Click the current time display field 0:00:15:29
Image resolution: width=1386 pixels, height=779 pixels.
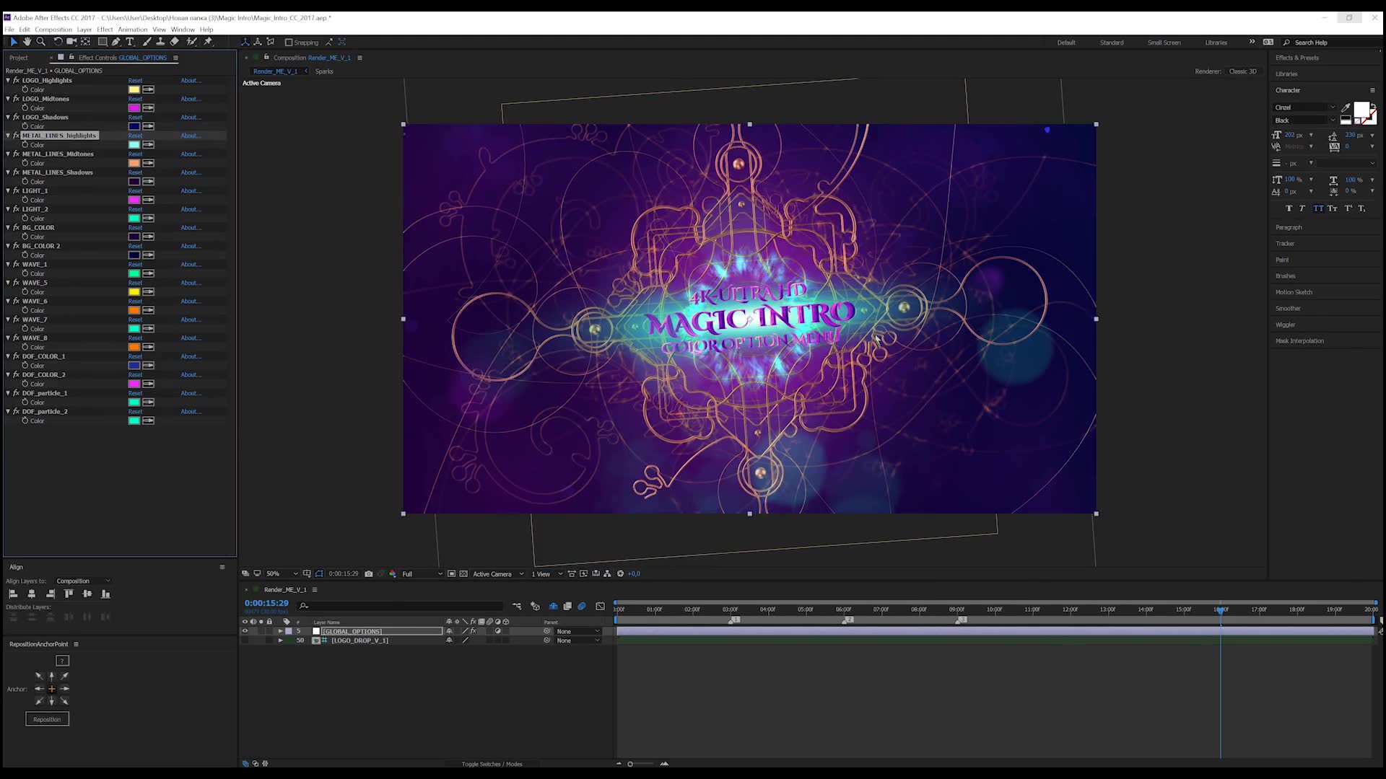pos(266,602)
